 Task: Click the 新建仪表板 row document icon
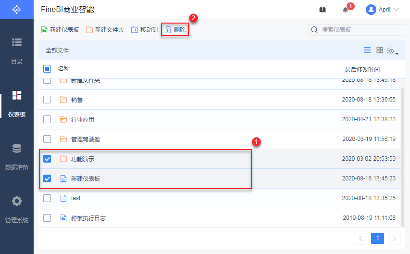pyautogui.click(x=63, y=178)
